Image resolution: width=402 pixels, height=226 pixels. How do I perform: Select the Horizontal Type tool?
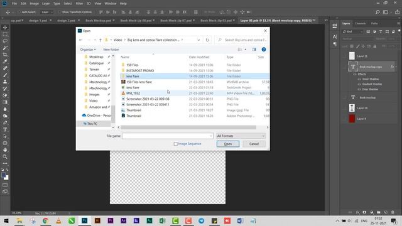tap(5, 129)
